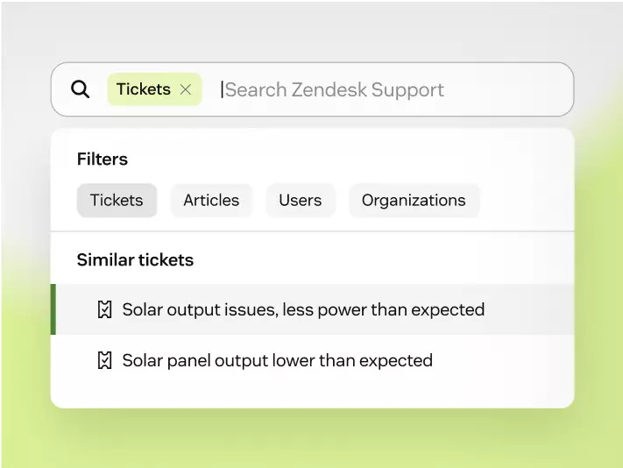Remove Tickets chip using its X icon
Image resolution: width=623 pixels, height=468 pixels.
coord(186,89)
